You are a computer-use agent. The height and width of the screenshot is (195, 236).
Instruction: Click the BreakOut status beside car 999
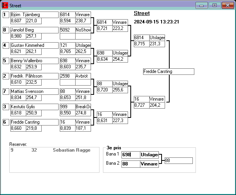pyautogui.click(x=83, y=107)
